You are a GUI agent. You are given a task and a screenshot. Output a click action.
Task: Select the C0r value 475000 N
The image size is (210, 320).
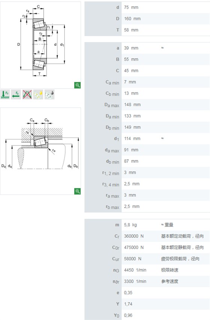click(x=134, y=248)
